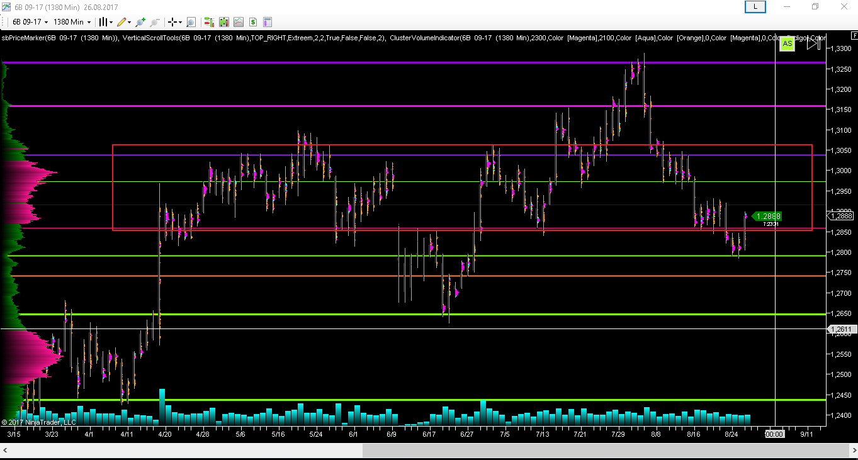Screen dimensions: 858x460
Task: Toggle the green AS auto scale button
Action: click(x=787, y=43)
